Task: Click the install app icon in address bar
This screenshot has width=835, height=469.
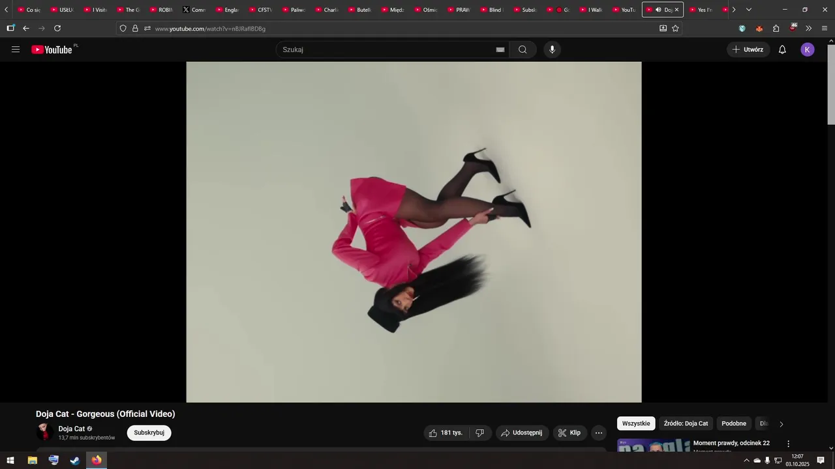Action: (x=663, y=28)
